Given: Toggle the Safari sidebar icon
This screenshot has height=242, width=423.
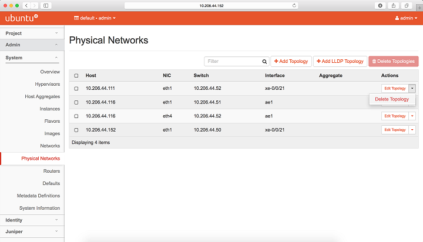Looking at the screenshot, I should pos(46,5).
